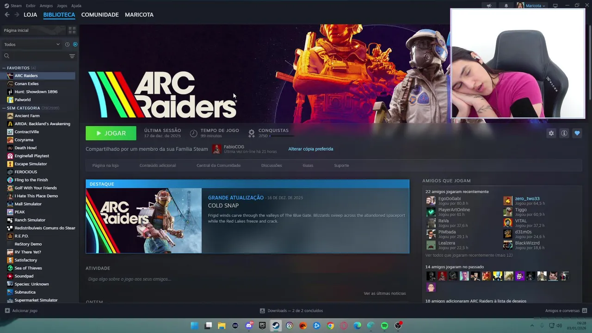The image size is (592, 333).
Task: Select Satisfactory in the game list
Action: coord(25,260)
